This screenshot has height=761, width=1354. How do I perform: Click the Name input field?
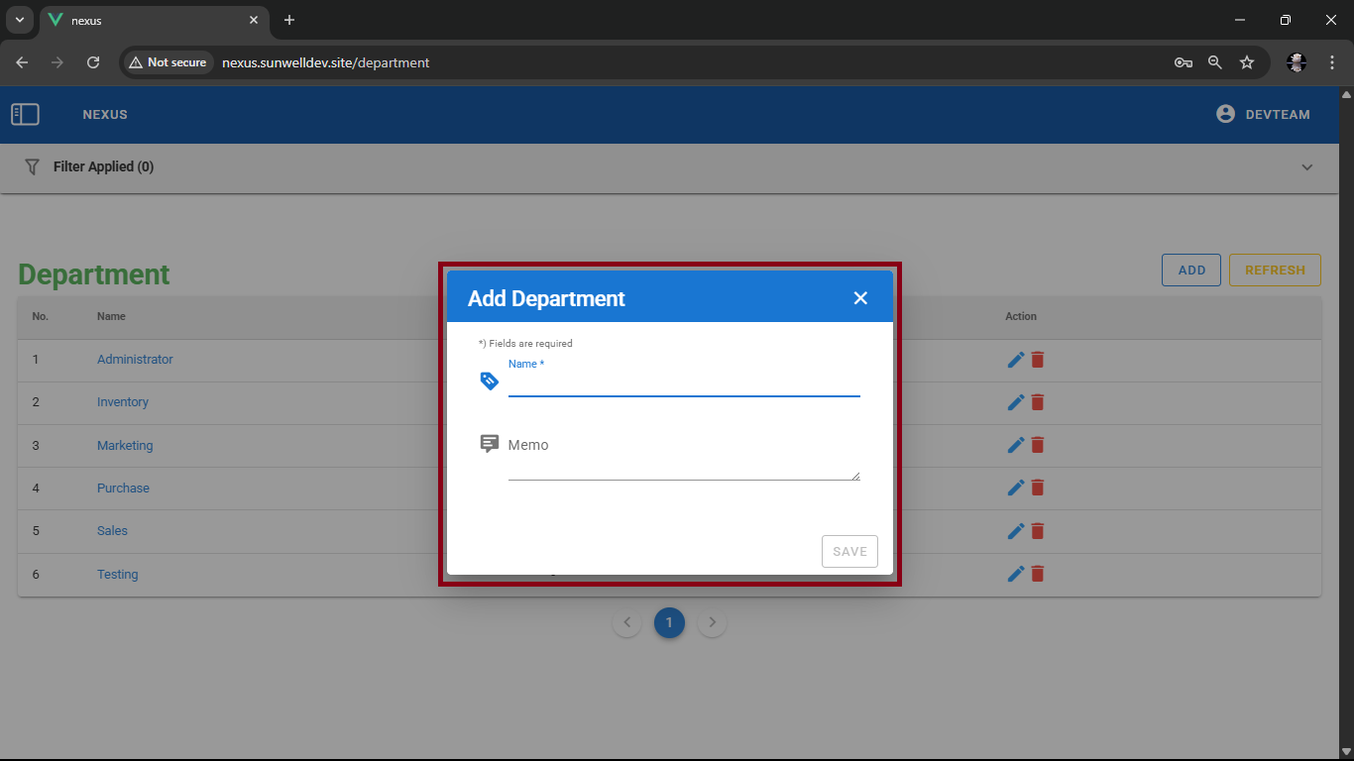[683, 384]
